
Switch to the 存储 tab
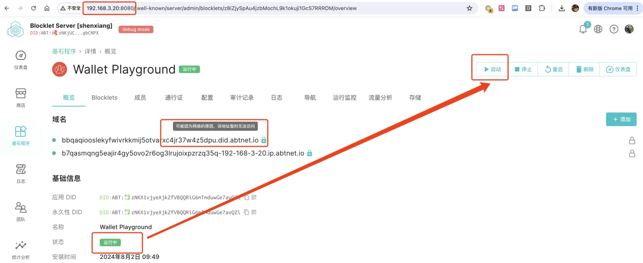(415, 98)
